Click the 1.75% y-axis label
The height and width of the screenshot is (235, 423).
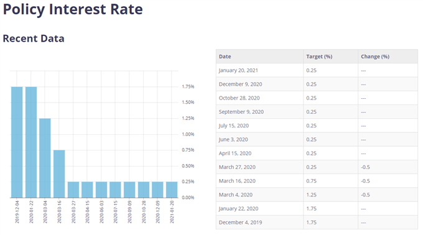click(x=188, y=86)
